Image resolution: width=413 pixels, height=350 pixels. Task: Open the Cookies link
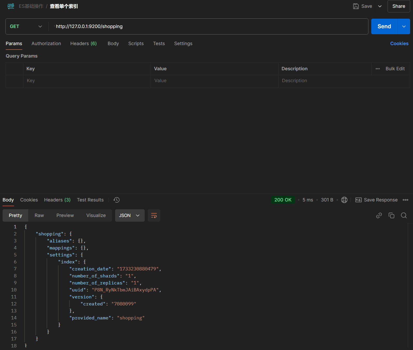[x=399, y=44]
